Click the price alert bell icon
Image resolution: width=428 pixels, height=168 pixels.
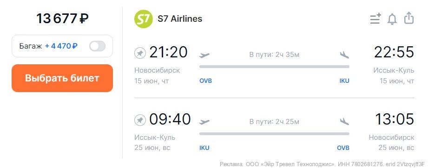392,19
